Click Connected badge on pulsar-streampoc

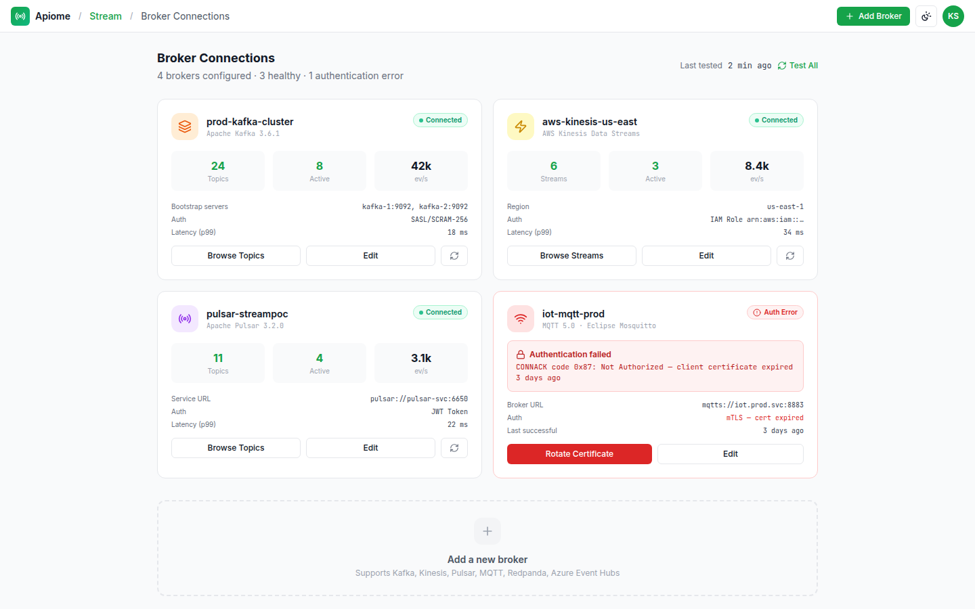point(440,313)
